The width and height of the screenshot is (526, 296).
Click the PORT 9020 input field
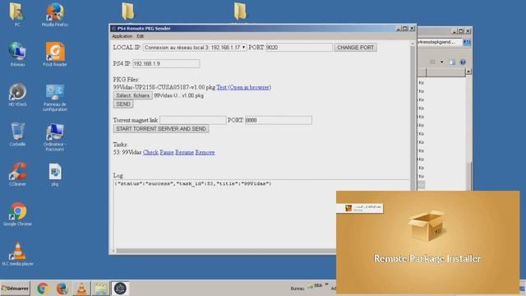click(x=299, y=48)
